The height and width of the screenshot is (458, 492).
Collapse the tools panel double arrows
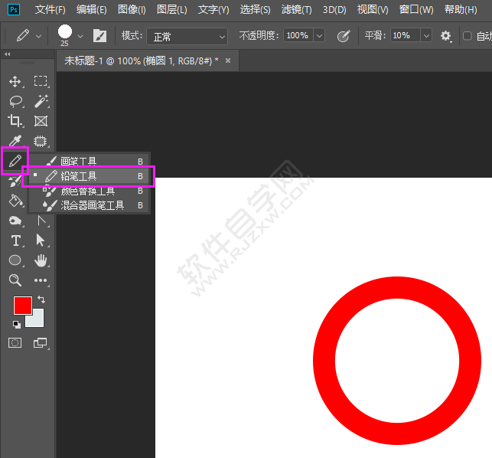tap(8, 54)
